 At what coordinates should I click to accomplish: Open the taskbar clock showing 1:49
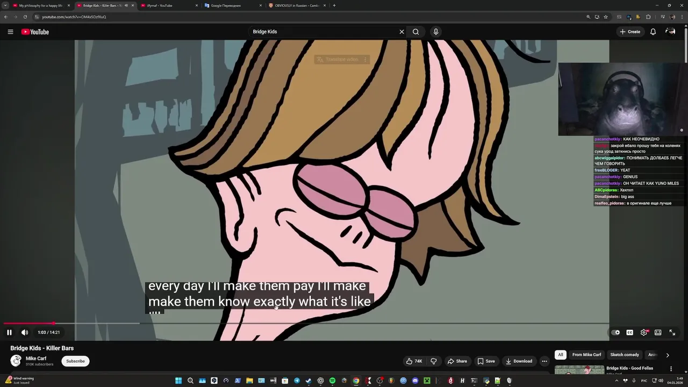[676, 381]
